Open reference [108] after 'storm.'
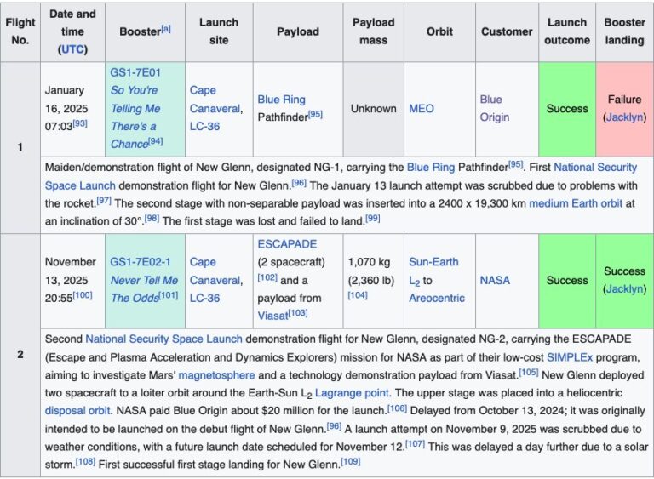 pyautogui.click(x=85, y=462)
